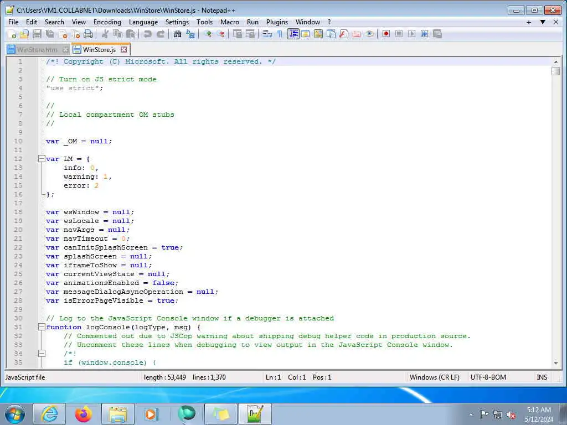Open the Windows Start button
Viewport: 567px width, 425px height.
click(15, 414)
